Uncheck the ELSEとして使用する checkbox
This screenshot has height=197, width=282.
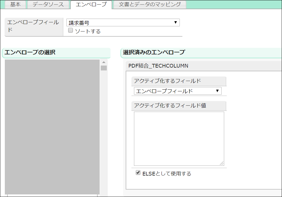[138, 173]
